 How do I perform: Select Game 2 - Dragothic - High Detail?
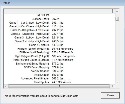click(30, 34)
